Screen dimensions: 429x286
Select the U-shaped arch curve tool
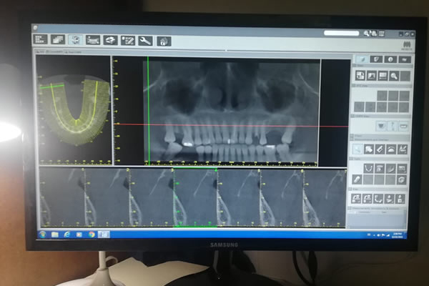click(368, 168)
